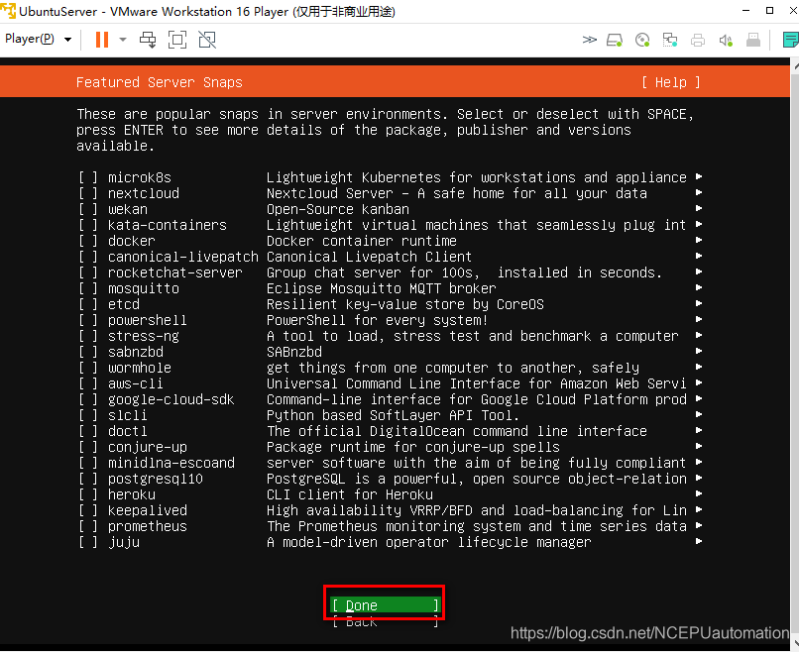Click the sound card device icon
Image resolution: width=799 pixels, height=652 pixels.
pos(726,40)
